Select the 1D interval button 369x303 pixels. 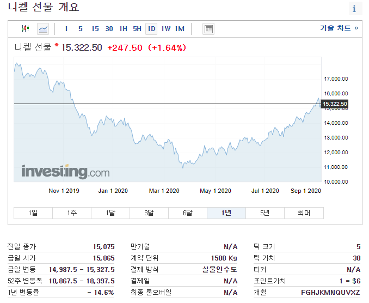tap(151, 29)
